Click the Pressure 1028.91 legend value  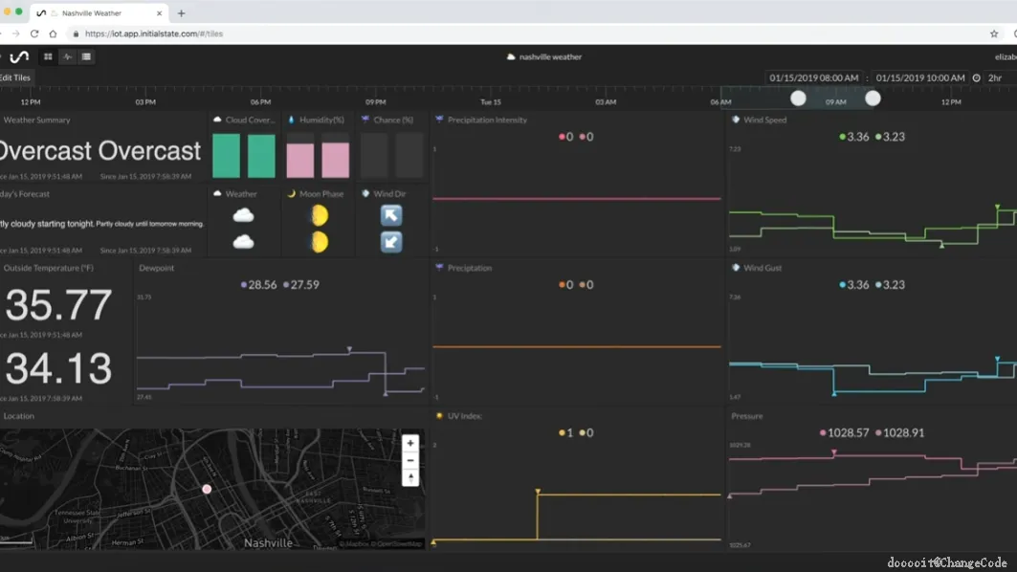903,432
